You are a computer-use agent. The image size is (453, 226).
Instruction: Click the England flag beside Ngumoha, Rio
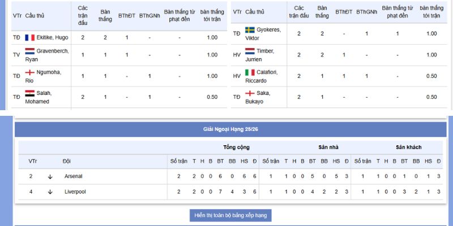(30, 73)
